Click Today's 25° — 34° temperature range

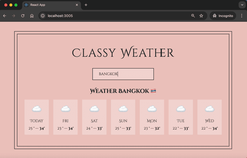point(37,128)
